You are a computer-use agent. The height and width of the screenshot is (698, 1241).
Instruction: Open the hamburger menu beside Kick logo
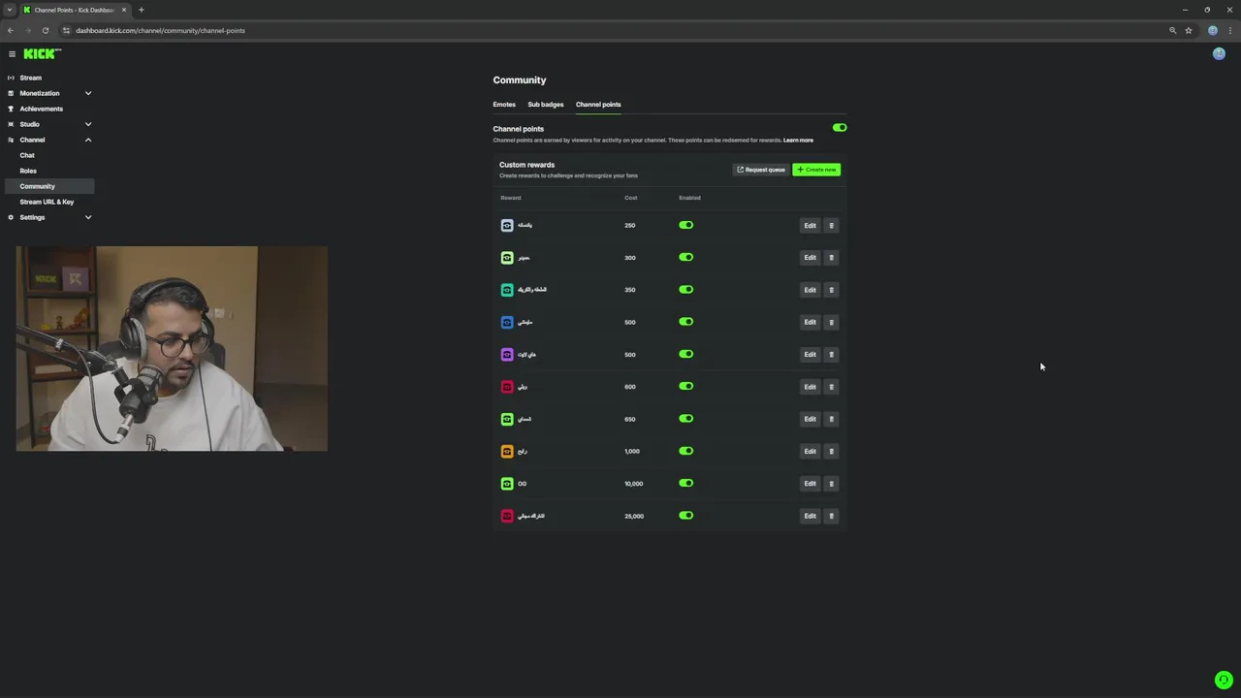pos(12,54)
